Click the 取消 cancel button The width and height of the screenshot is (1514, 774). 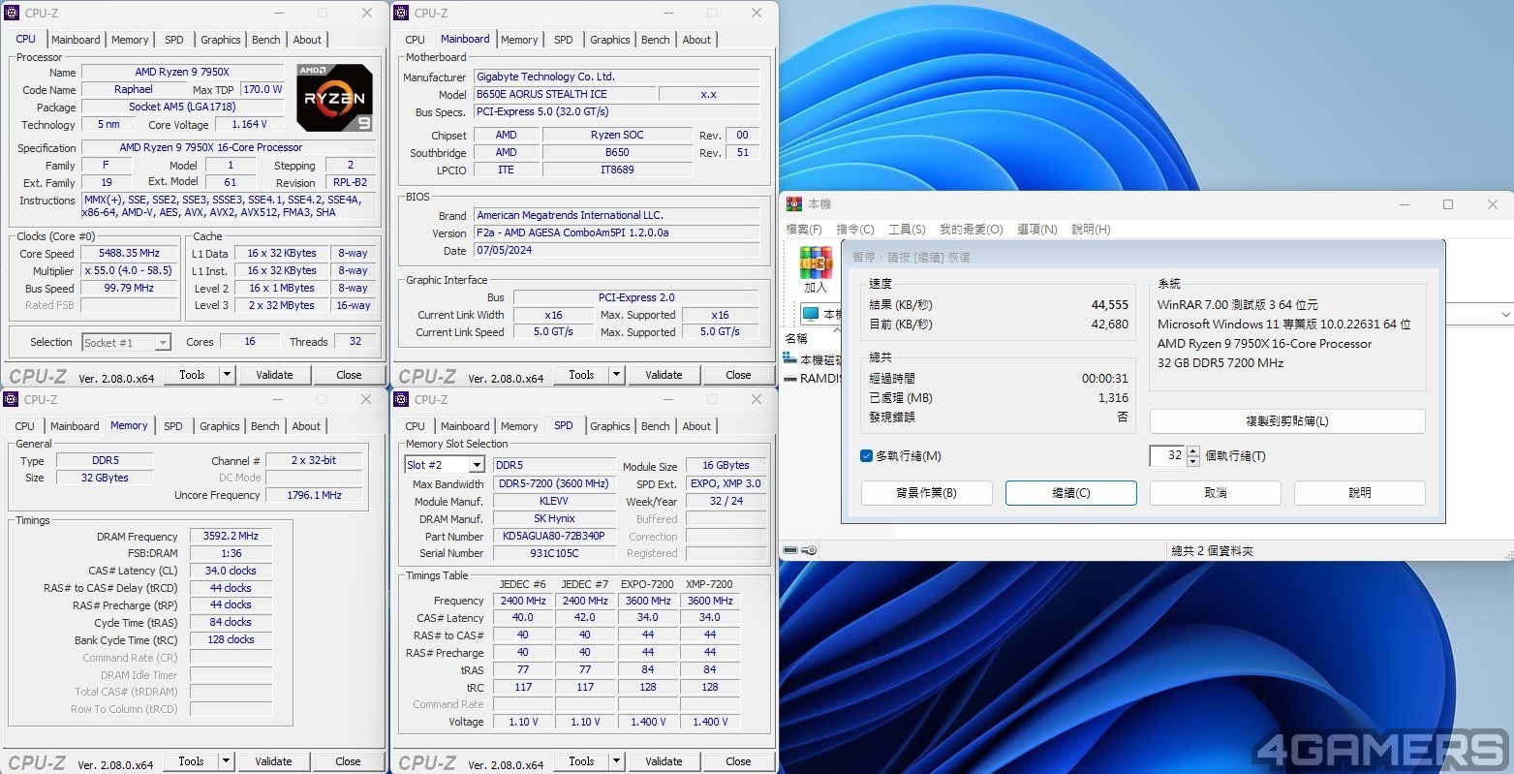click(x=1216, y=493)
